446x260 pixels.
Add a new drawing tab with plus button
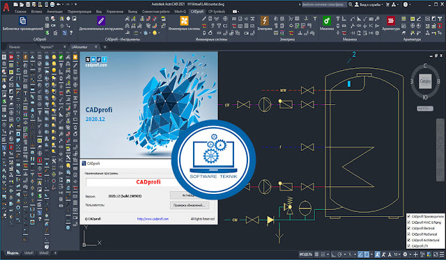click(105, 47)
